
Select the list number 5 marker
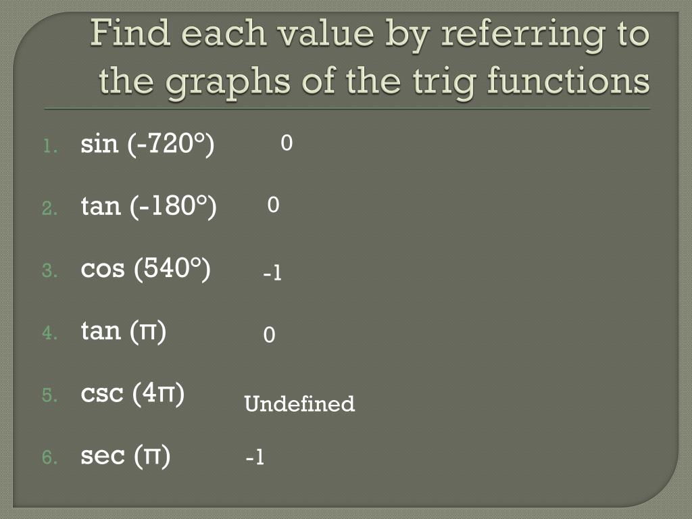49,396
